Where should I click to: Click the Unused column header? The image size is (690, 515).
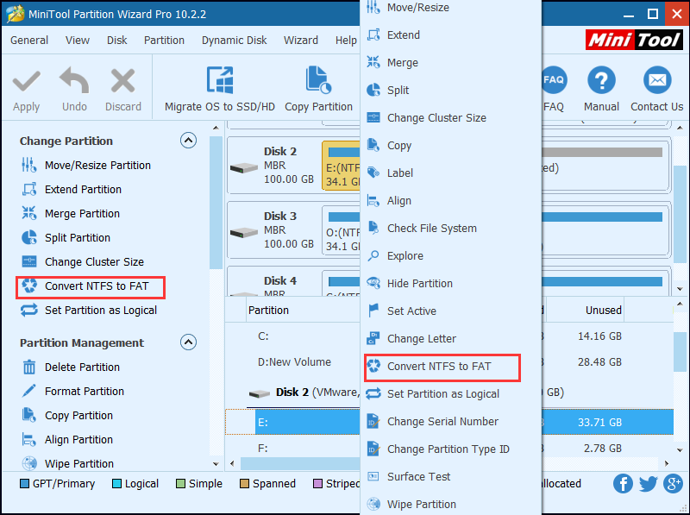click(x=585, y=310)
